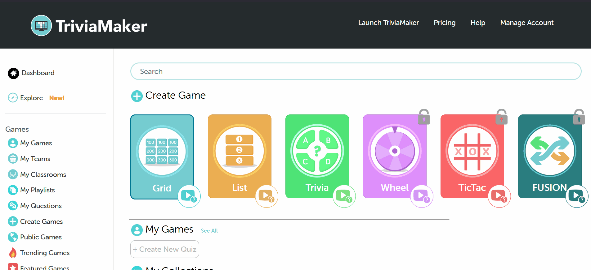Follow the See All link
Image resolution: width=591 pixels, height=270 pixels.
209,231
